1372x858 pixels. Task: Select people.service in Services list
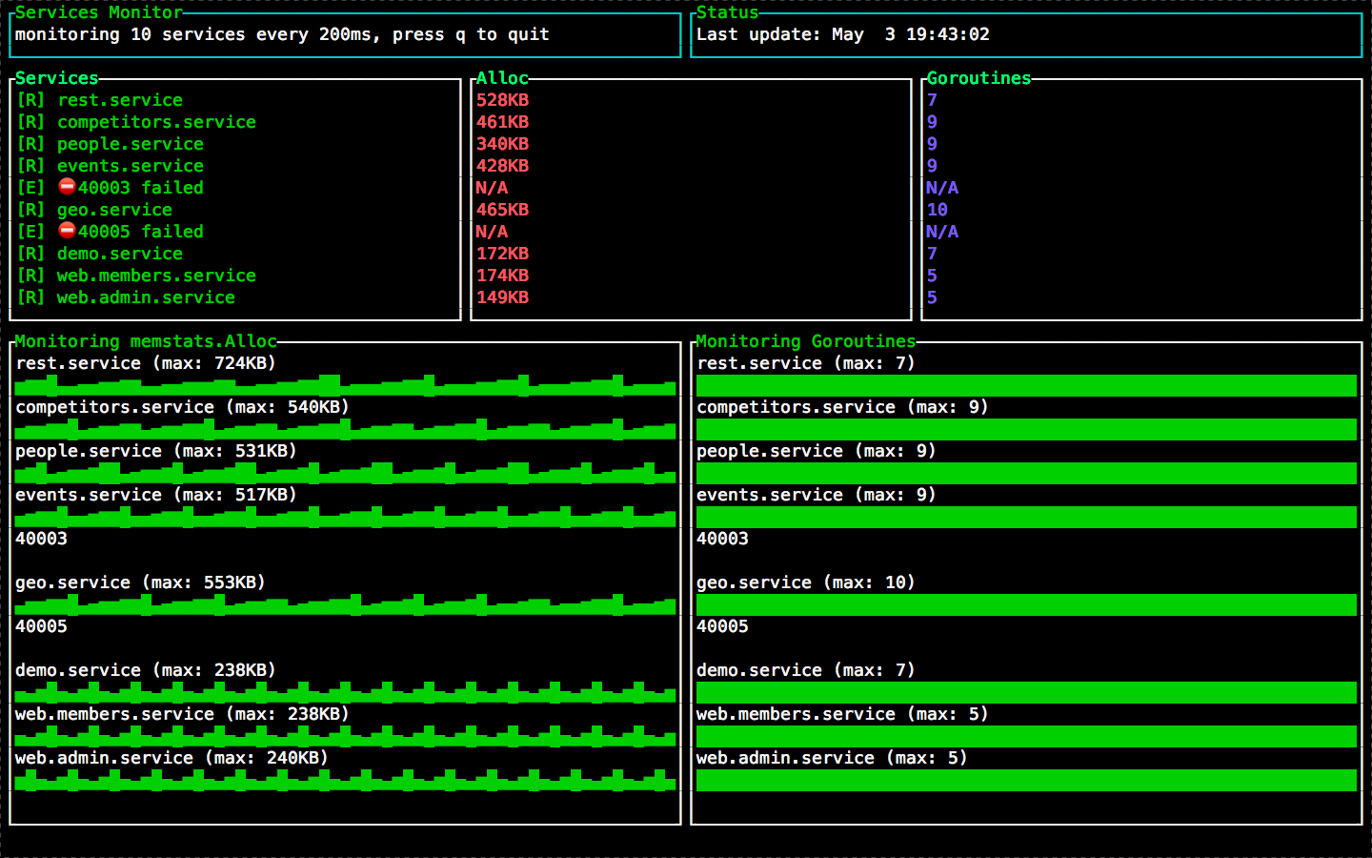pos(131,144)
